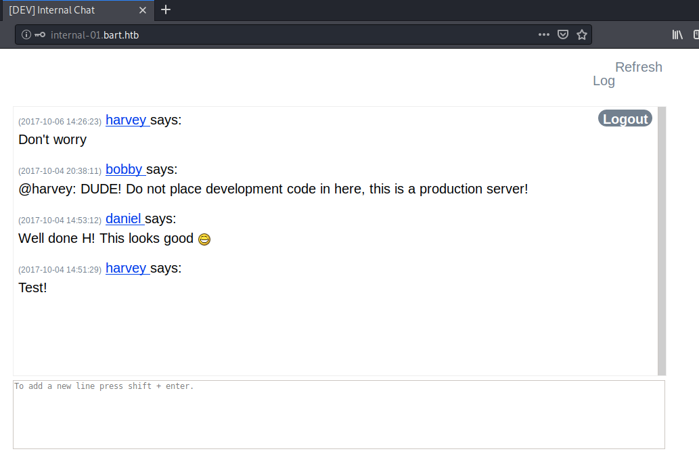Click the Refresh link
The width and height of the screenshot is (699, 462).
638,67
